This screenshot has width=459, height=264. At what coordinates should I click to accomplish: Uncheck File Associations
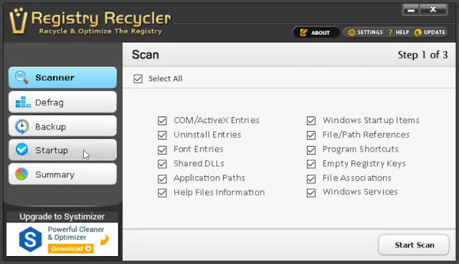coord(311,178)
